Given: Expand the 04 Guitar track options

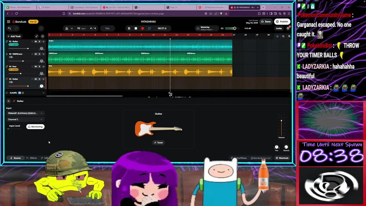Looking at the screenshot, I should [x=43, y=79].
